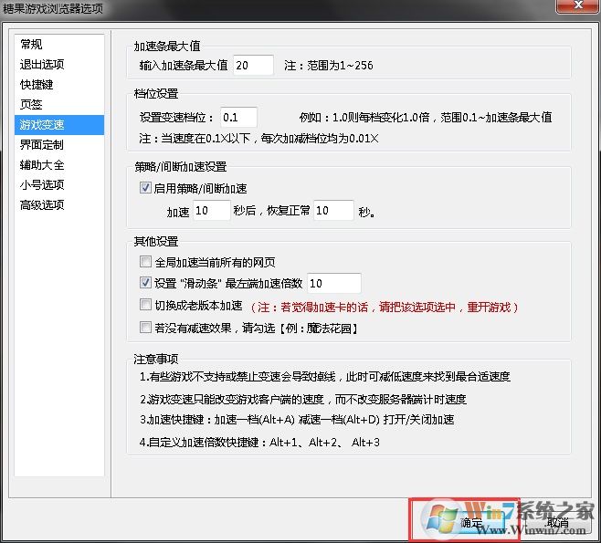Click the 恢复正常 seconds input field
The width and height of the screenshot is (601, 543).
click(x=333, y=211)
